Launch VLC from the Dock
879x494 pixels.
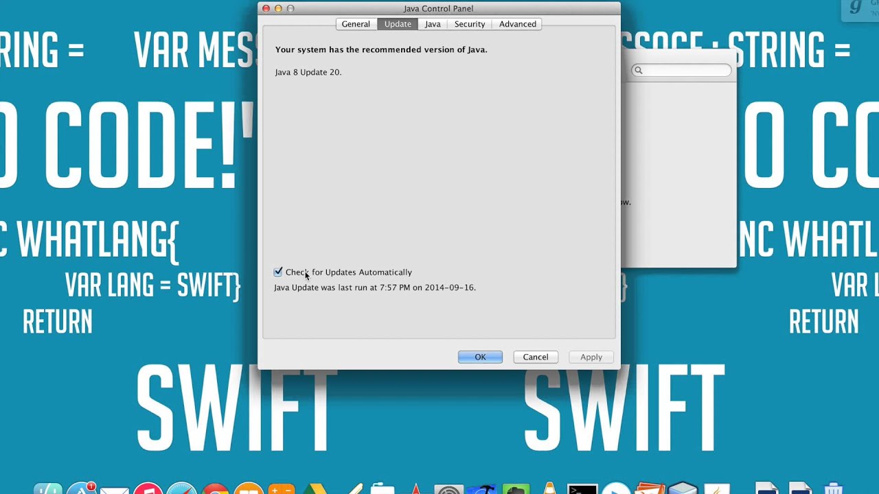[549, 489]
